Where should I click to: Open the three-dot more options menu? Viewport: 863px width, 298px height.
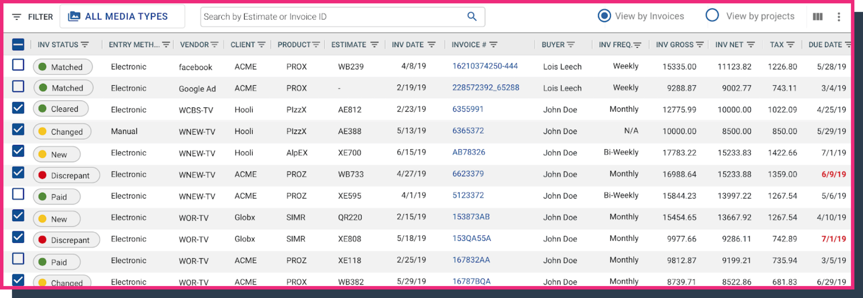coord(838,17)
